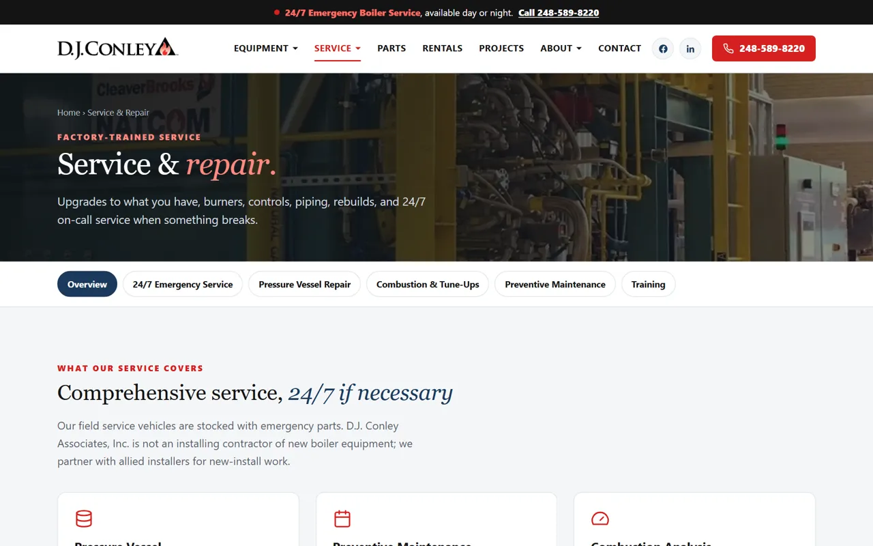Open the Preventive Maintenance tab pill

(555, 285)
